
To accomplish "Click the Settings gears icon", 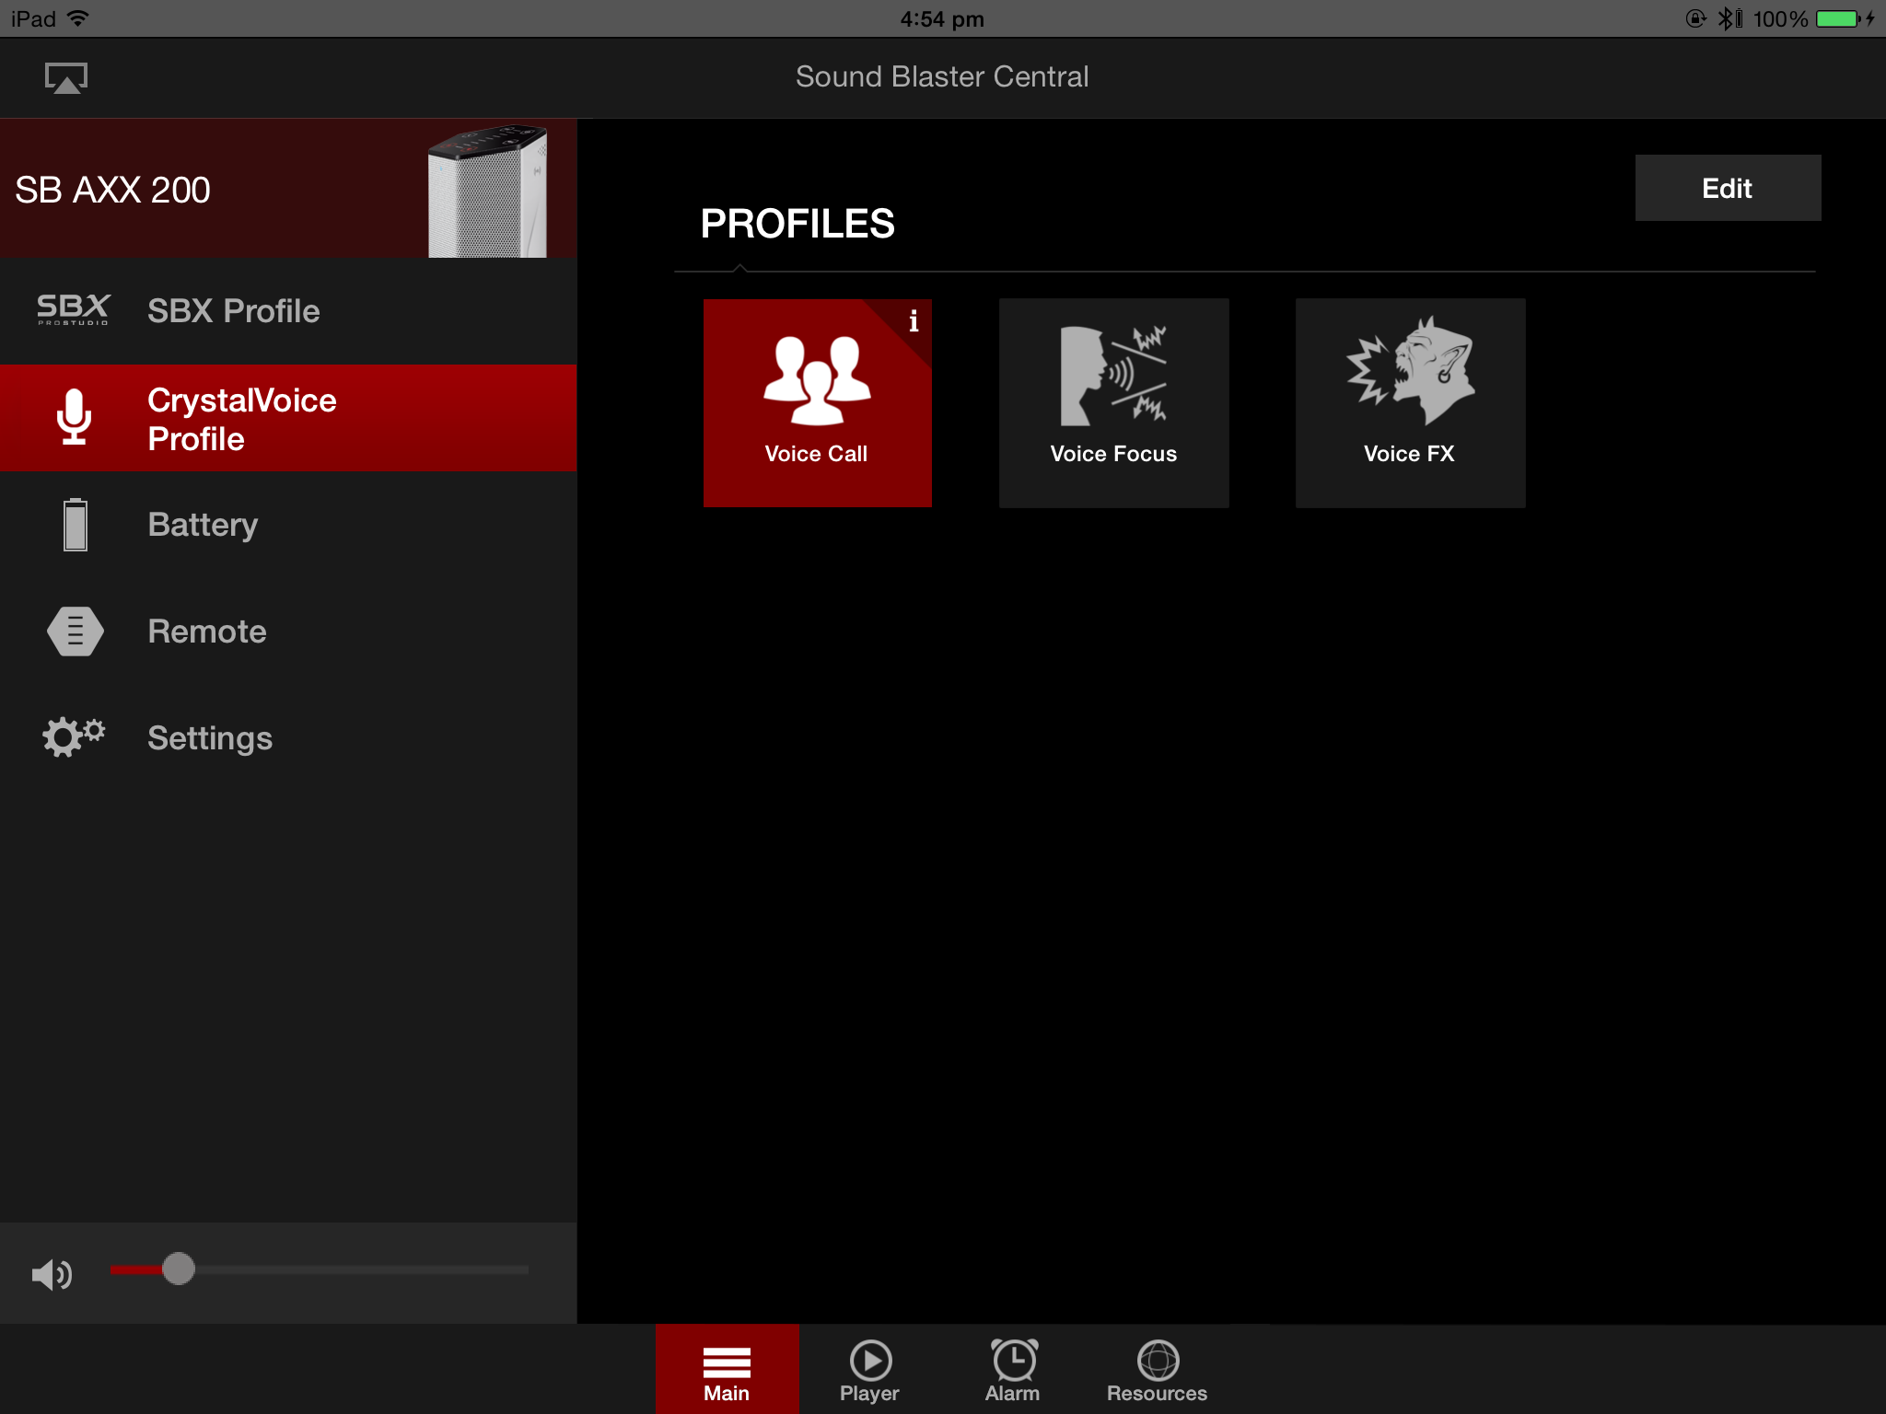I will tap(74, 737).
